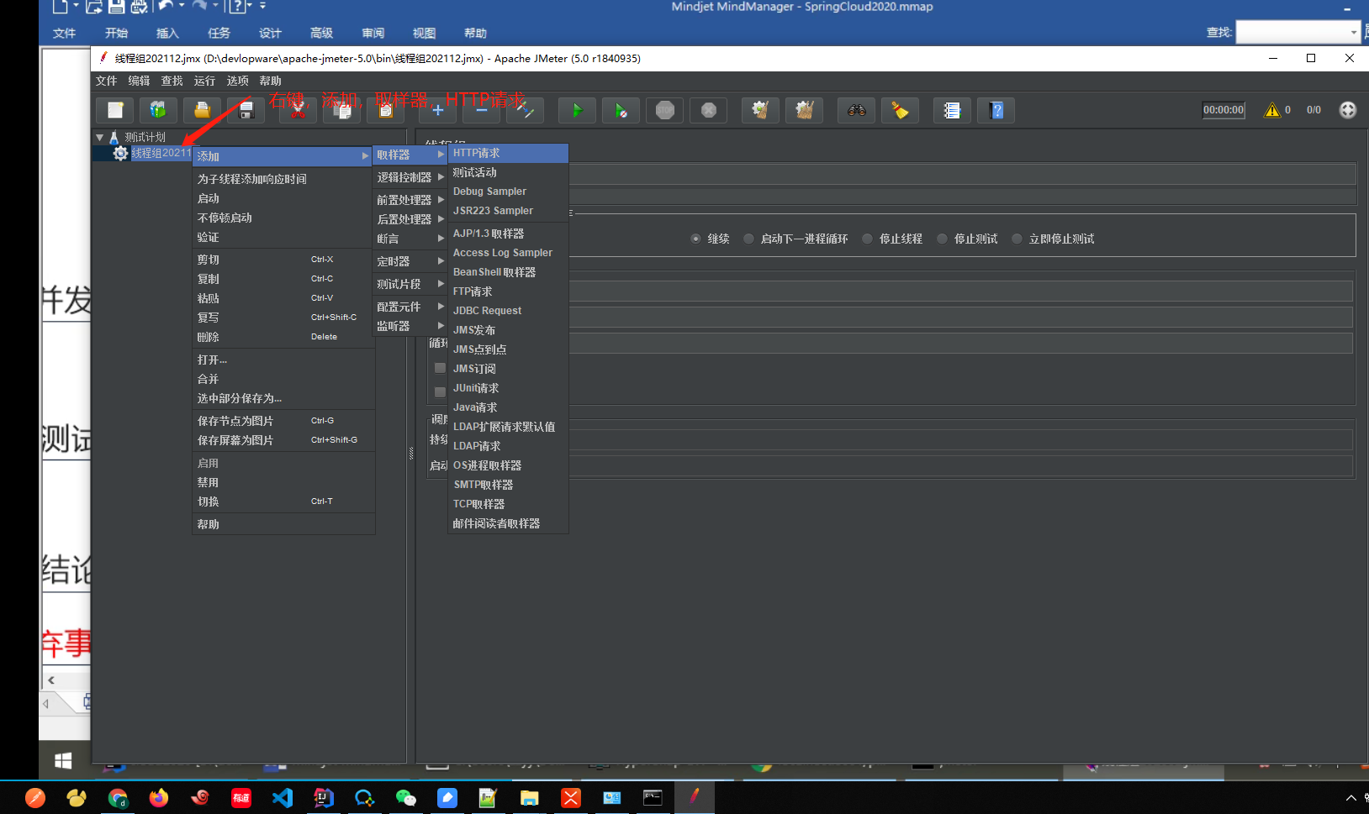Image resolution: width=1369 pixels, height=814 pixels.
Task: Choose HTTP请求 from sampler submenu
Action: click(x=509, y=153)
